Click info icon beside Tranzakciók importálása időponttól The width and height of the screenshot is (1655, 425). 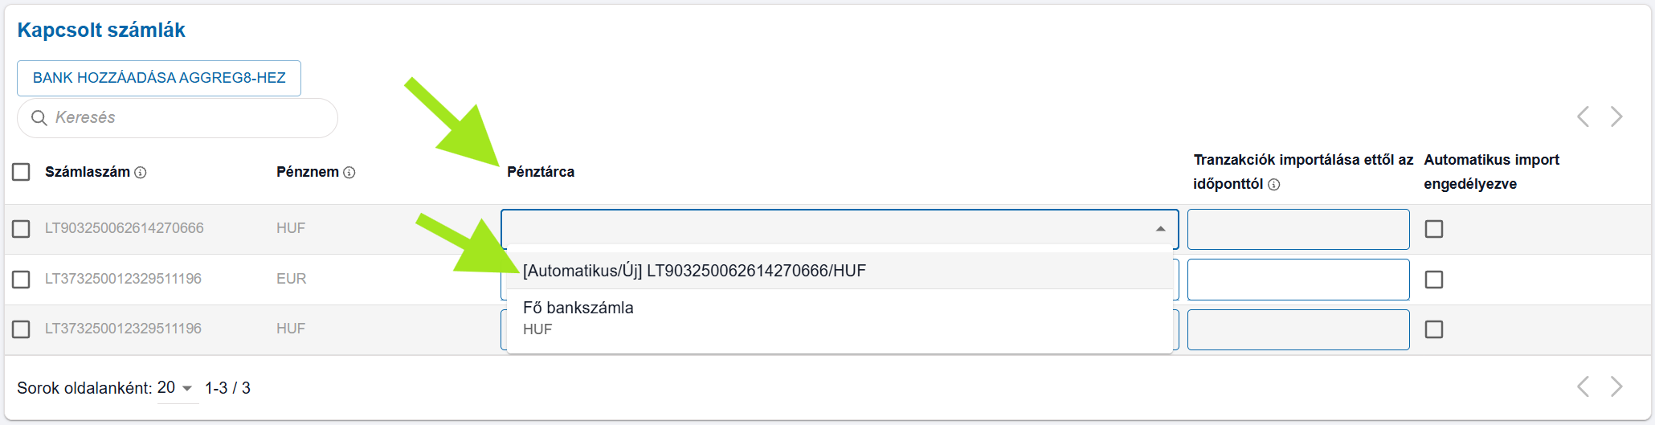point(1274,185)
